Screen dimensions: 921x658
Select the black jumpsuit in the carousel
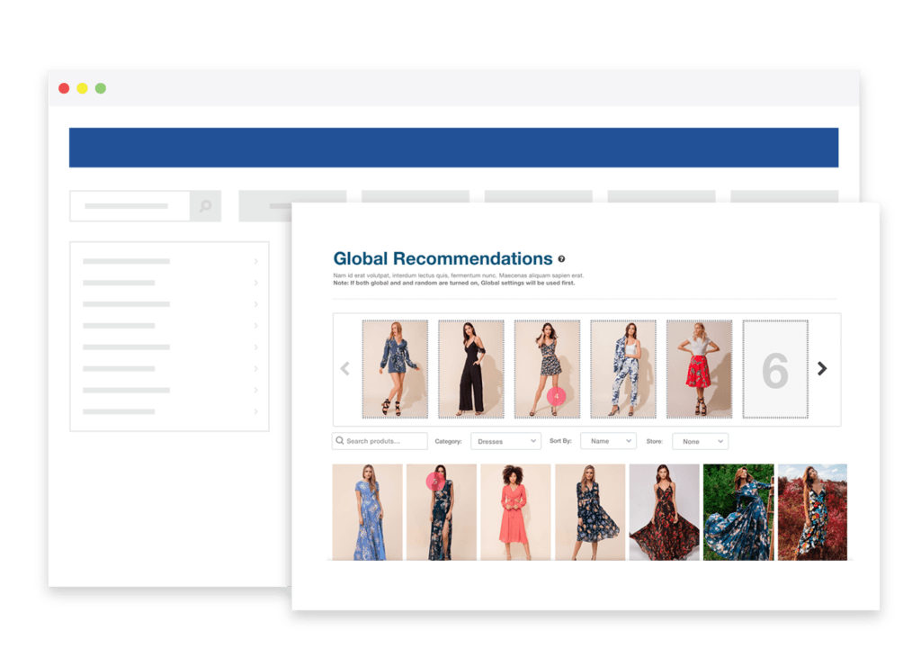[471, 368]
